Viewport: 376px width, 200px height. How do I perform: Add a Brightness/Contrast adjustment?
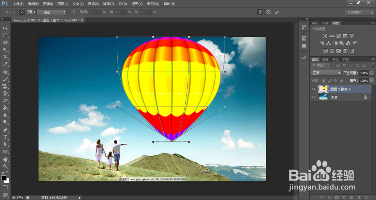325,36
